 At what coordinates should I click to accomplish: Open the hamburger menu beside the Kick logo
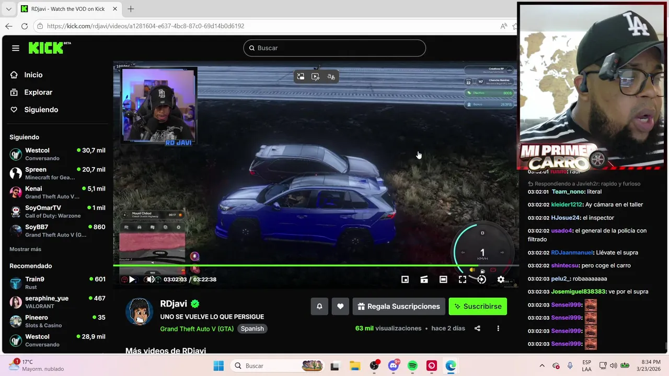click(16, 48)
